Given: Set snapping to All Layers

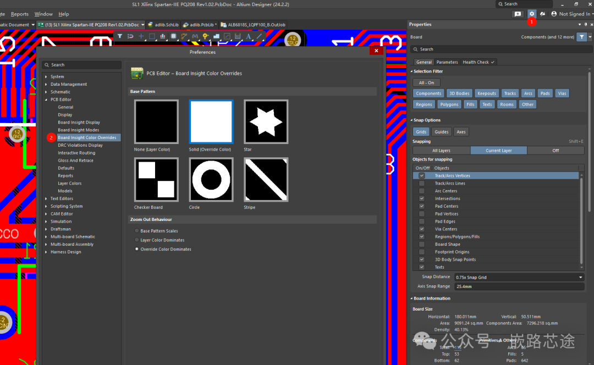Looking at the screenshot, I should pyautogui.click(x=441, y=150).
